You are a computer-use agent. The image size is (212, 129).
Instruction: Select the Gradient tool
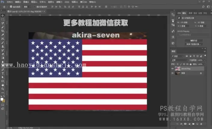point(3,58)
